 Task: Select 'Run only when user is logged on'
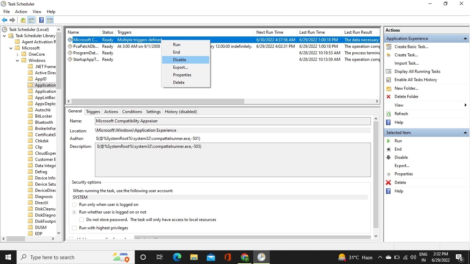pyautogui.click(x=74, y=205)
